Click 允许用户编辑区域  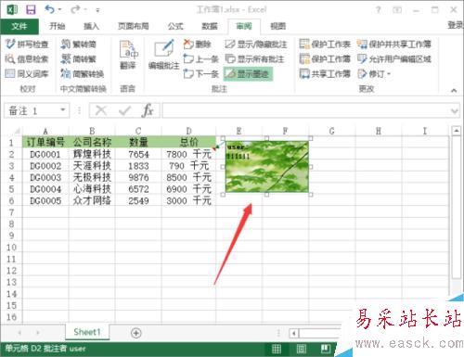(x=394, y=58)
